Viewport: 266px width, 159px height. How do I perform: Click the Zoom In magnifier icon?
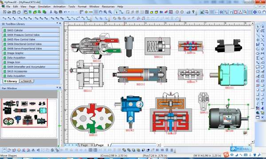[105, 12]
